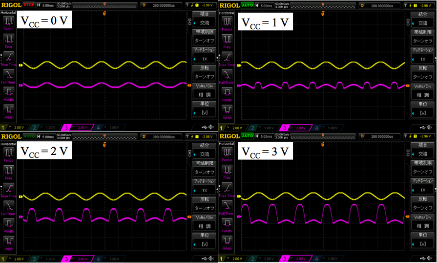Open アッテネーション 1X selector, VCC = 1 V screen
437x263 pixels.
click(x=422, y=56)
